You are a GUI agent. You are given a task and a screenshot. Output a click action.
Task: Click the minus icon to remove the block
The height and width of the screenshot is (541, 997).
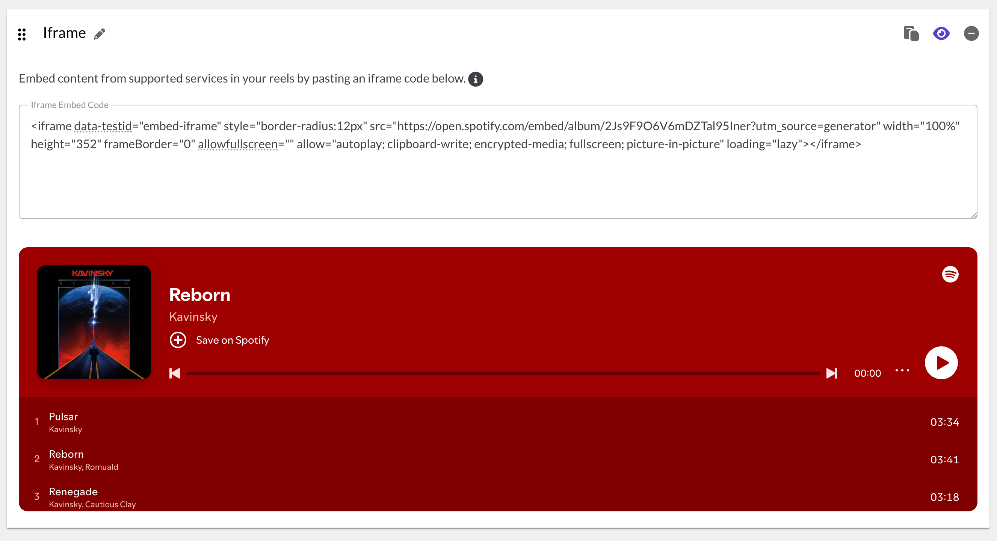coord(971,34)
